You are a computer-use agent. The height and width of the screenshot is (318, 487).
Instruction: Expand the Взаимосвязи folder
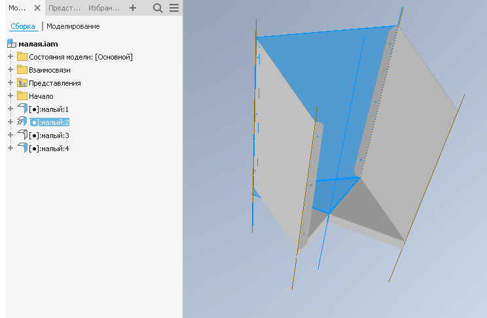[x=10, y=70]
